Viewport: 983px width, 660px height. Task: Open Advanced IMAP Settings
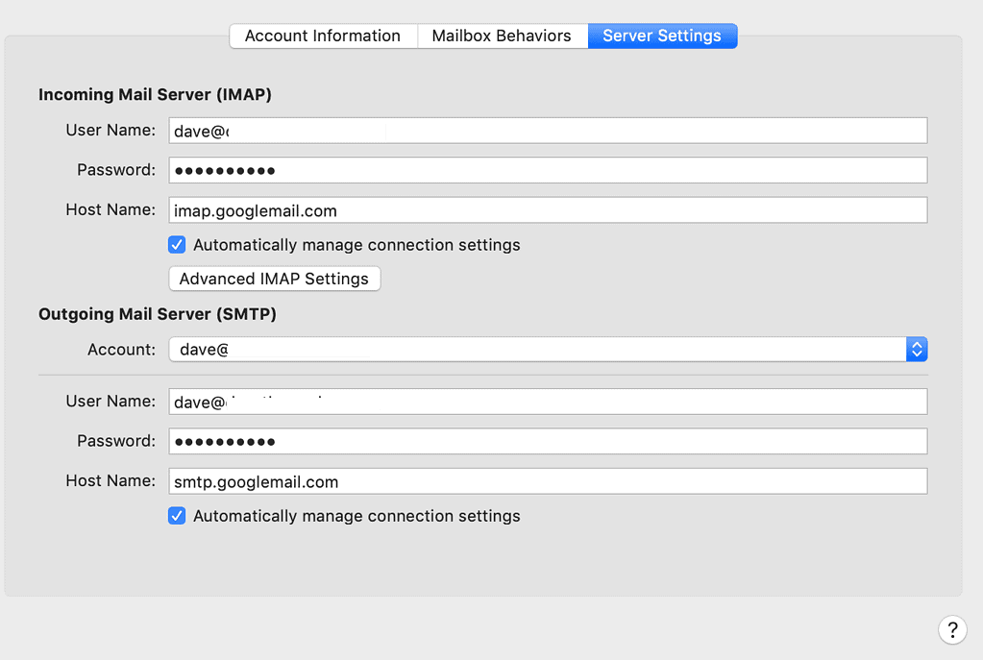(x=275, y=279)
